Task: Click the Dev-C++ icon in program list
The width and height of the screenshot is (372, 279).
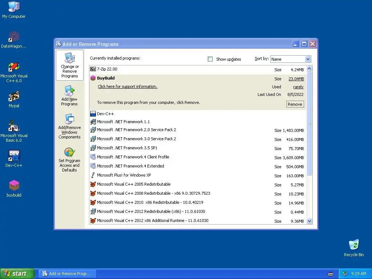Action: (93, 114)
